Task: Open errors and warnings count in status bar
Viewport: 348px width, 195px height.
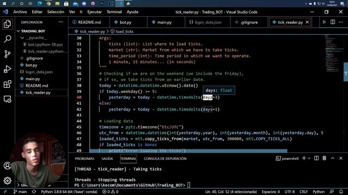Action: pyautogui.click(x=110, y=192)
